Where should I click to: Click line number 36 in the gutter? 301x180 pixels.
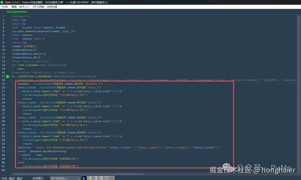click(3, 147)
